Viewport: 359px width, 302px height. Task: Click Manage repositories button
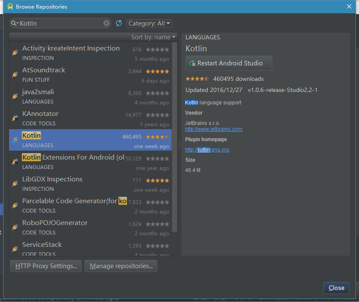(x=121, y=266)
